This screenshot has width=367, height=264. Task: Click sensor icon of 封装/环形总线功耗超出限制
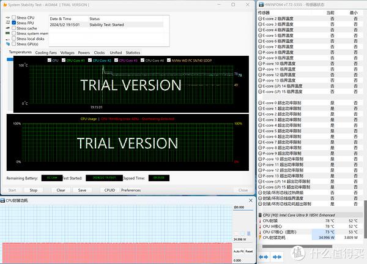260,204
